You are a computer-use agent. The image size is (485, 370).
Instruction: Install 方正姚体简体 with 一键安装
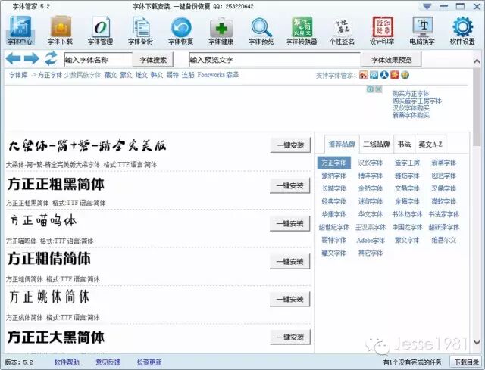click(x=290, y=299)
